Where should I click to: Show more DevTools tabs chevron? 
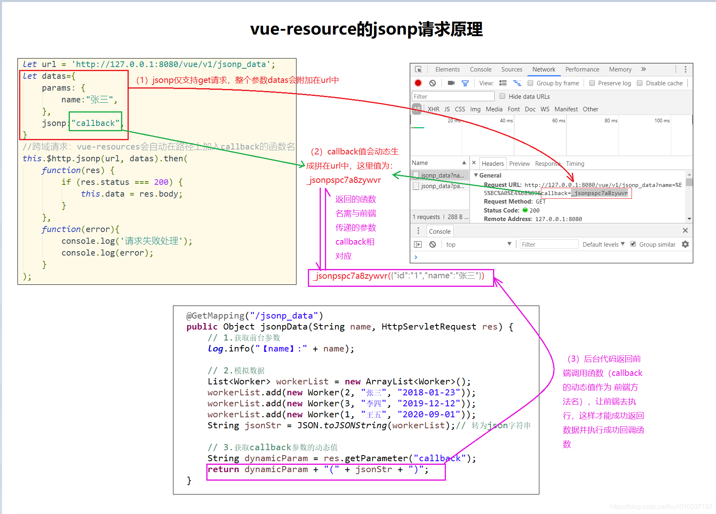644,69
